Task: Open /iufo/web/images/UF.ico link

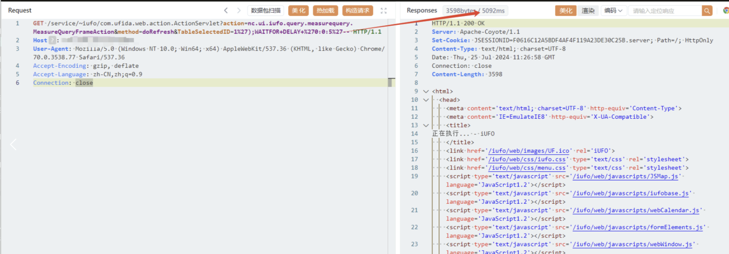Action: coord(529,151)
